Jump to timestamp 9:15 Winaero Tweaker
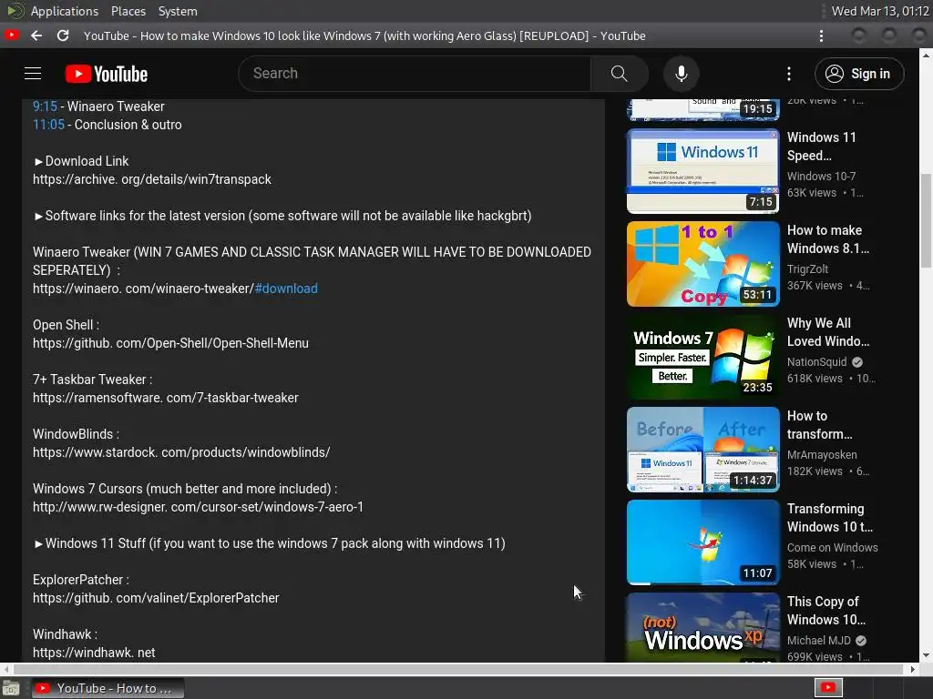 [45, 106]
